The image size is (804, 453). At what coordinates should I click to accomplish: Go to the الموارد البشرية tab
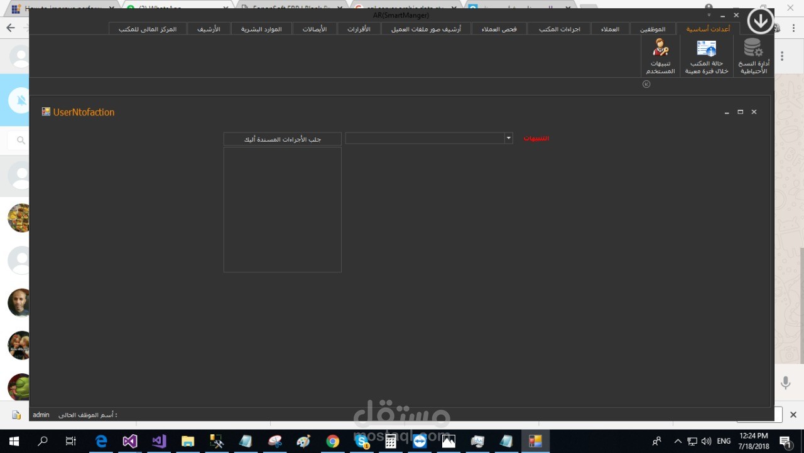click(261, 29)
